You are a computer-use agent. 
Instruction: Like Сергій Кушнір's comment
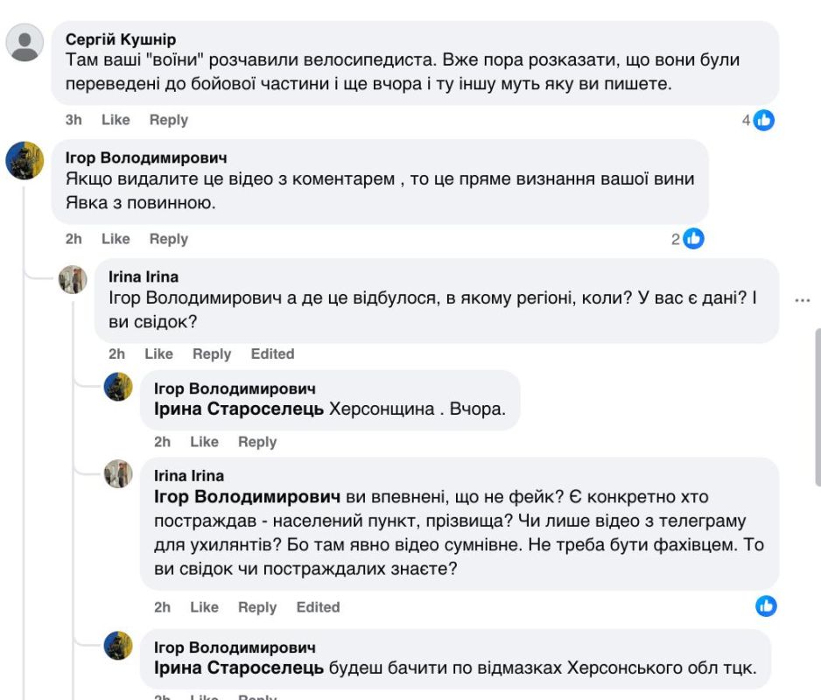[116, 120]
